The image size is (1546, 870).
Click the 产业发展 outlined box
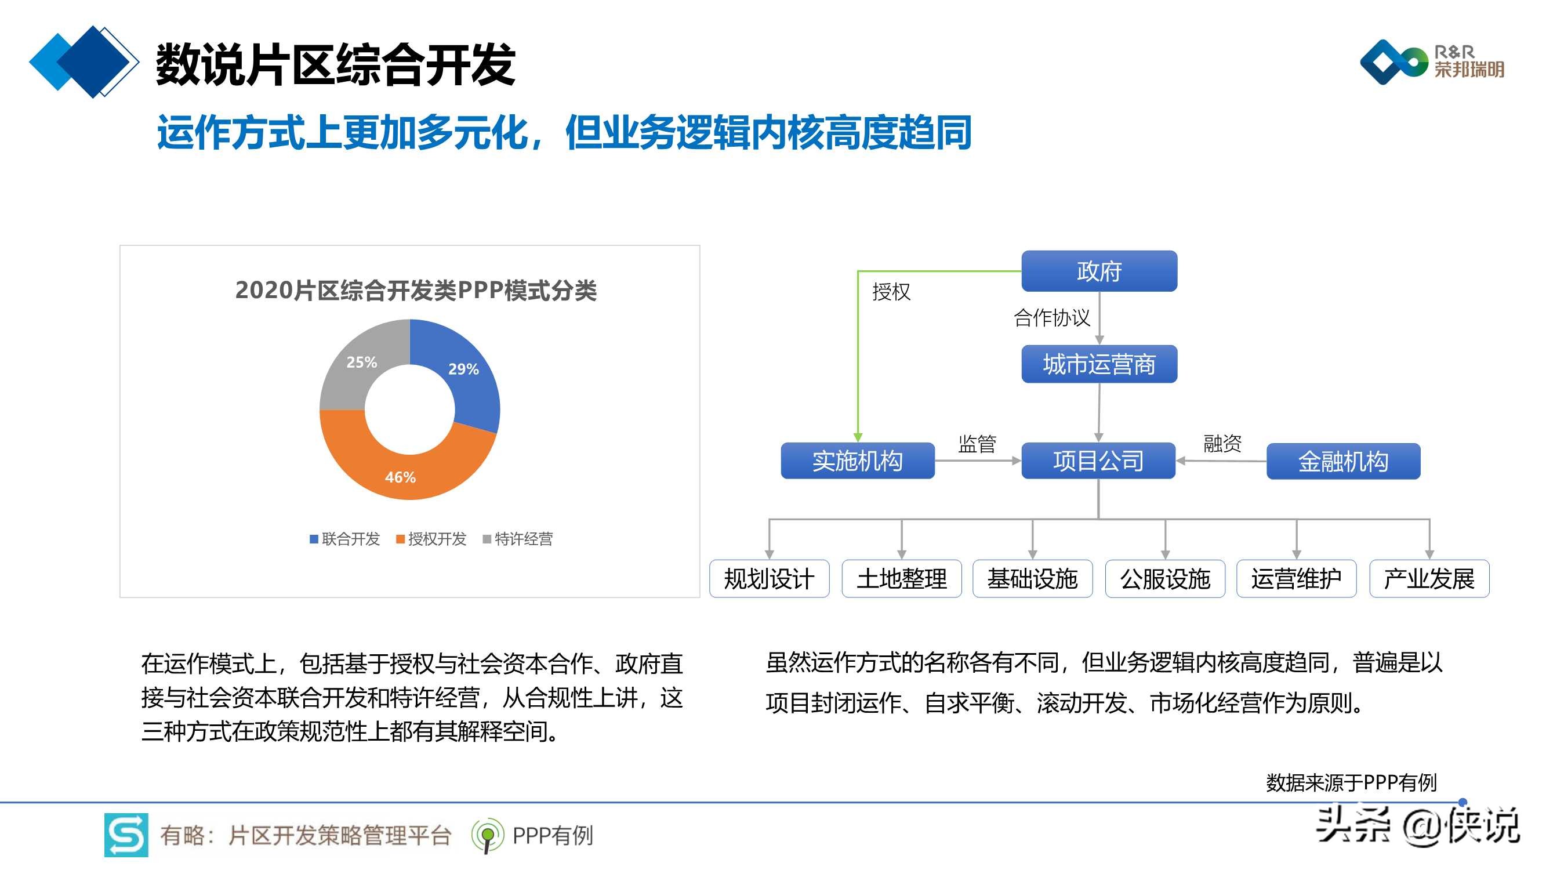click(x=1429, y=578)
